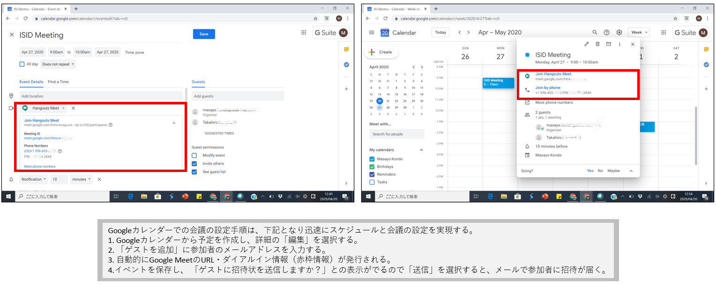Open the event edit pencil icon
The height and width of the screenshot is (285, 716).
point(586,44)
